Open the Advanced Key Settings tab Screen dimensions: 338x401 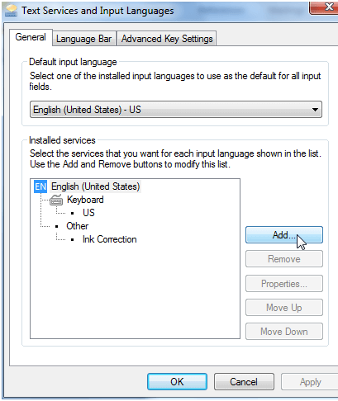[x=167, y=39]
